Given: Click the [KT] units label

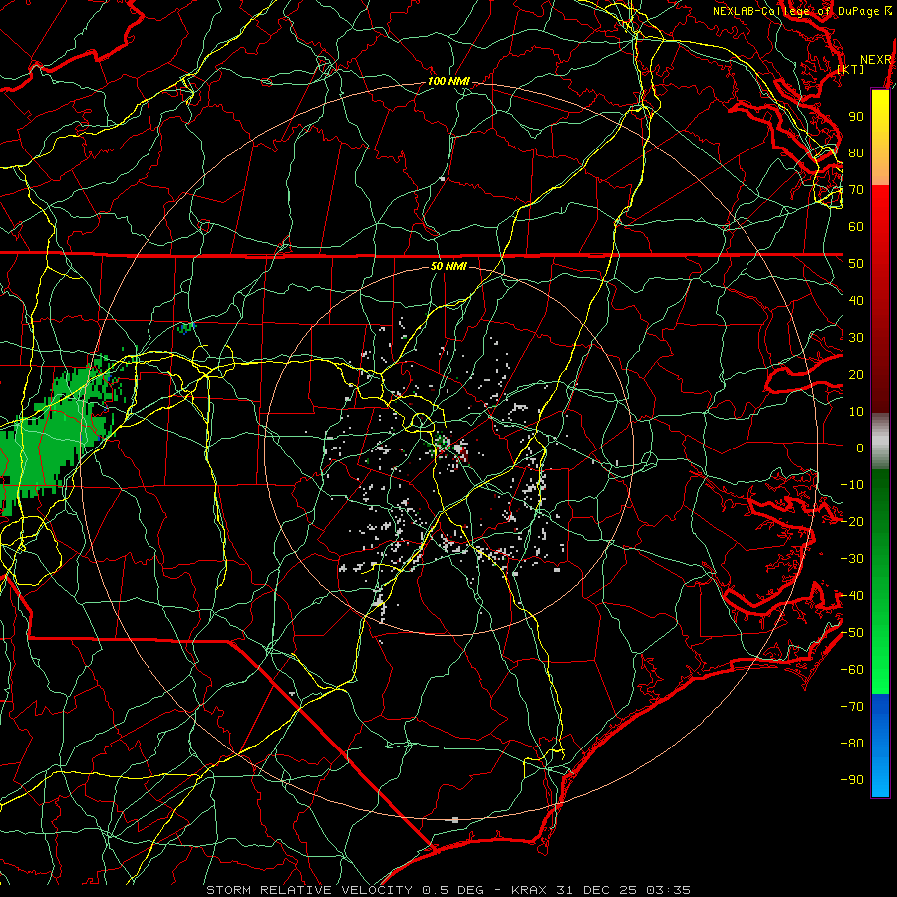Looking at the screenshot, I should tap(851, 69).
